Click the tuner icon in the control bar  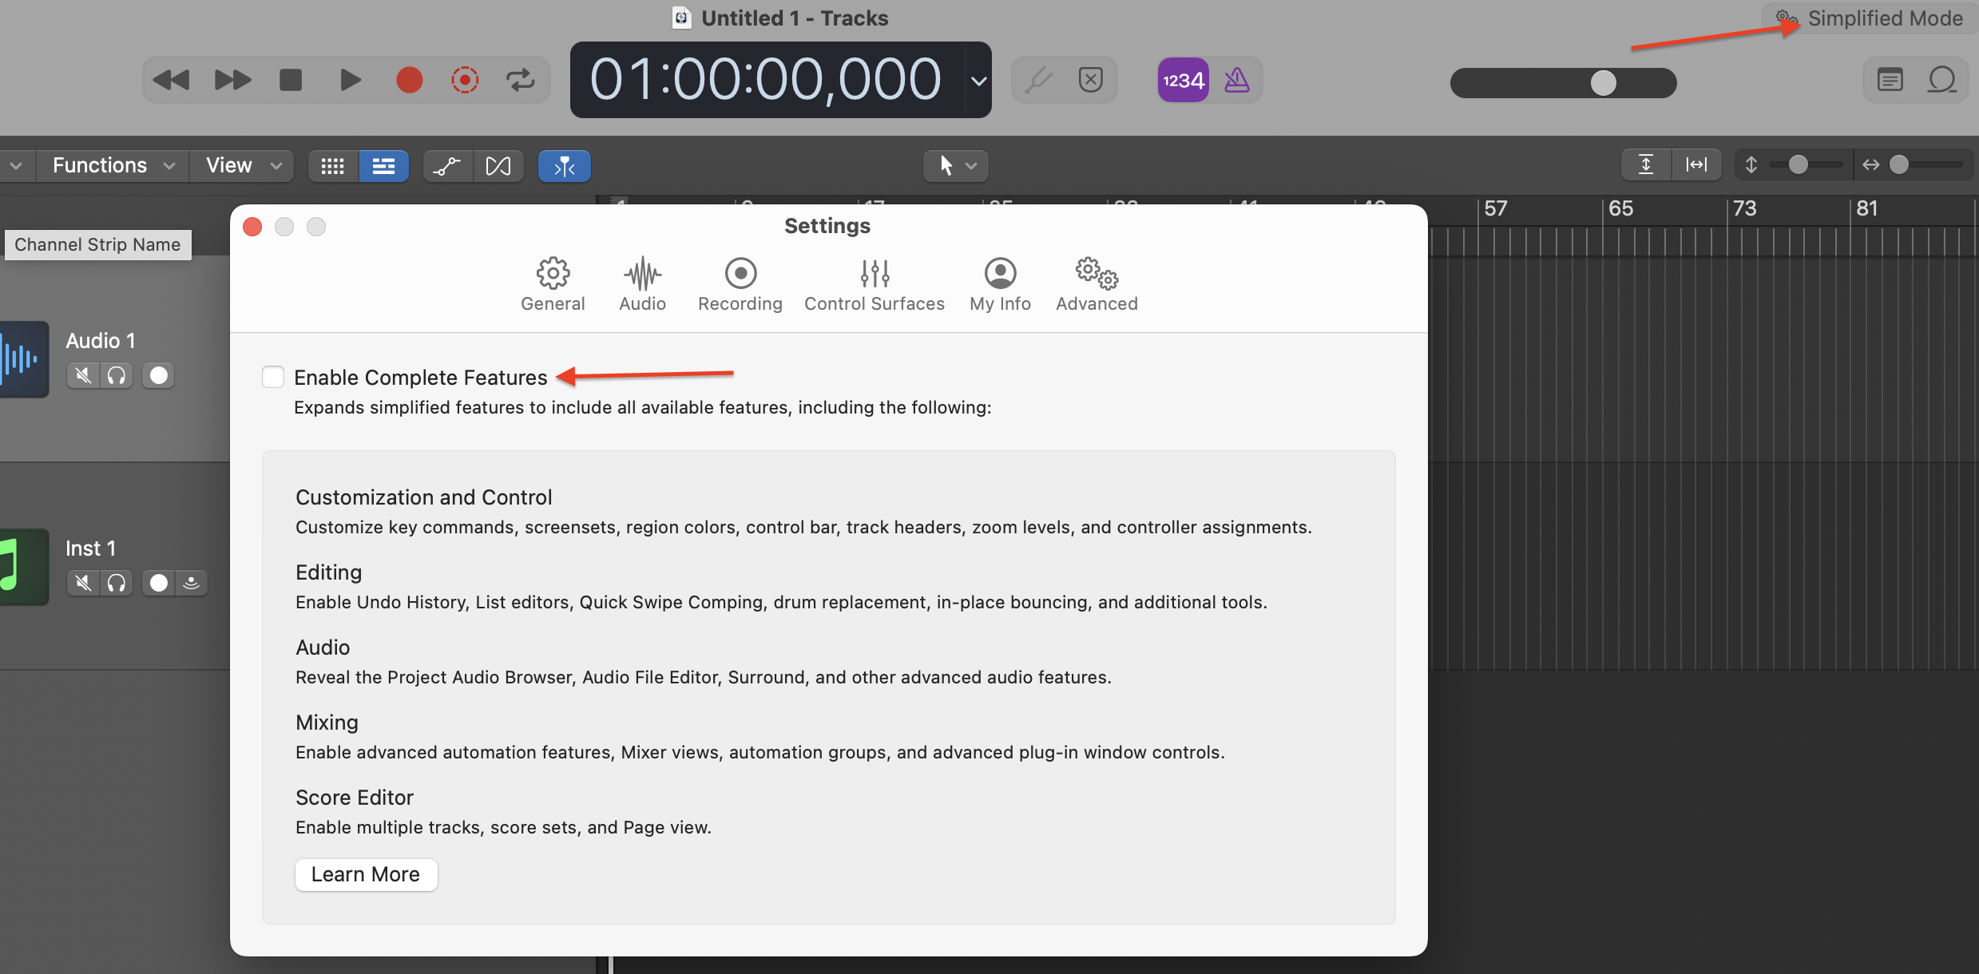[1038, 80]
